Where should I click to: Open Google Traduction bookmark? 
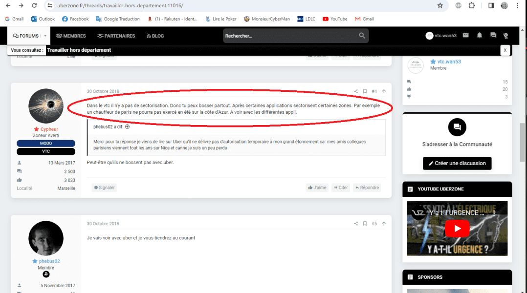[118, 19]
